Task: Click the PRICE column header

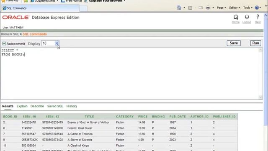Action: [143, 117]
